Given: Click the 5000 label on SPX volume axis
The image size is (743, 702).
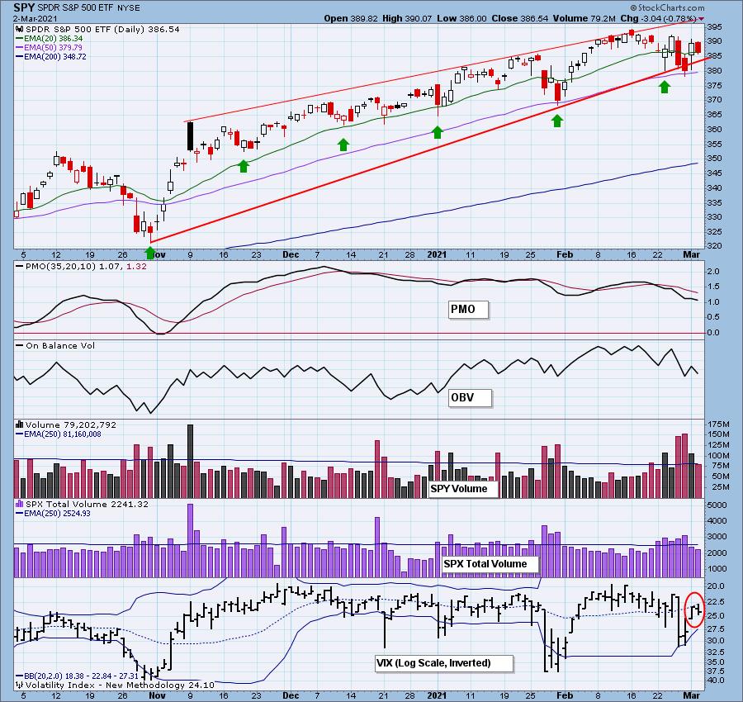Looking at the screenshot, I should 717,505.
